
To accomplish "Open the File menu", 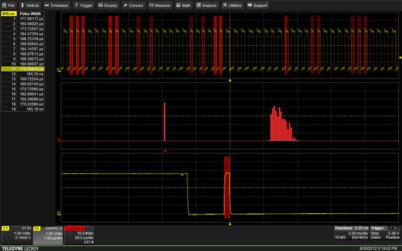I will coord(10,5).
